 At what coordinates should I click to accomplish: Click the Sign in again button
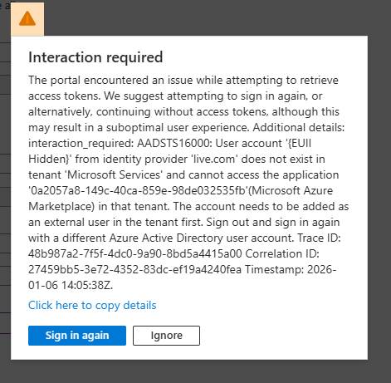point(77,336)
